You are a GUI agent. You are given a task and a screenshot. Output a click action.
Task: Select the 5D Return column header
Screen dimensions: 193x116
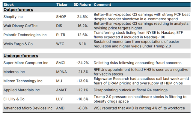click(82, 5)
